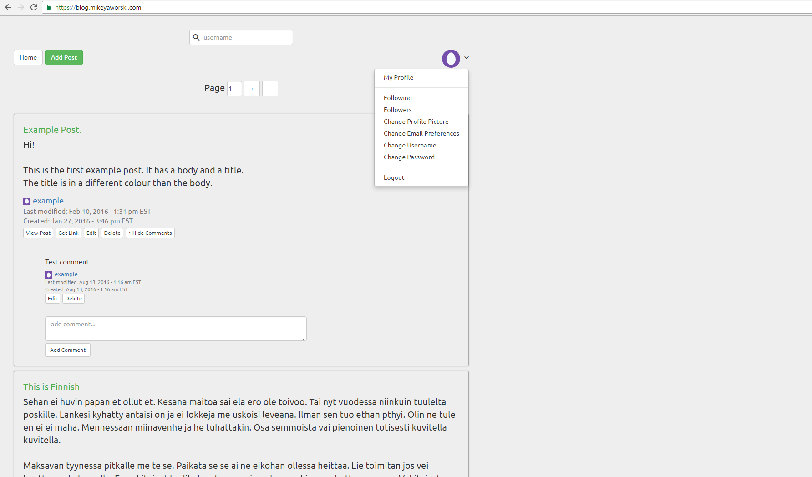Screen dimensions: 812x477
Task: Reload the page with the refresh icon
Action: tap(34, 7)
